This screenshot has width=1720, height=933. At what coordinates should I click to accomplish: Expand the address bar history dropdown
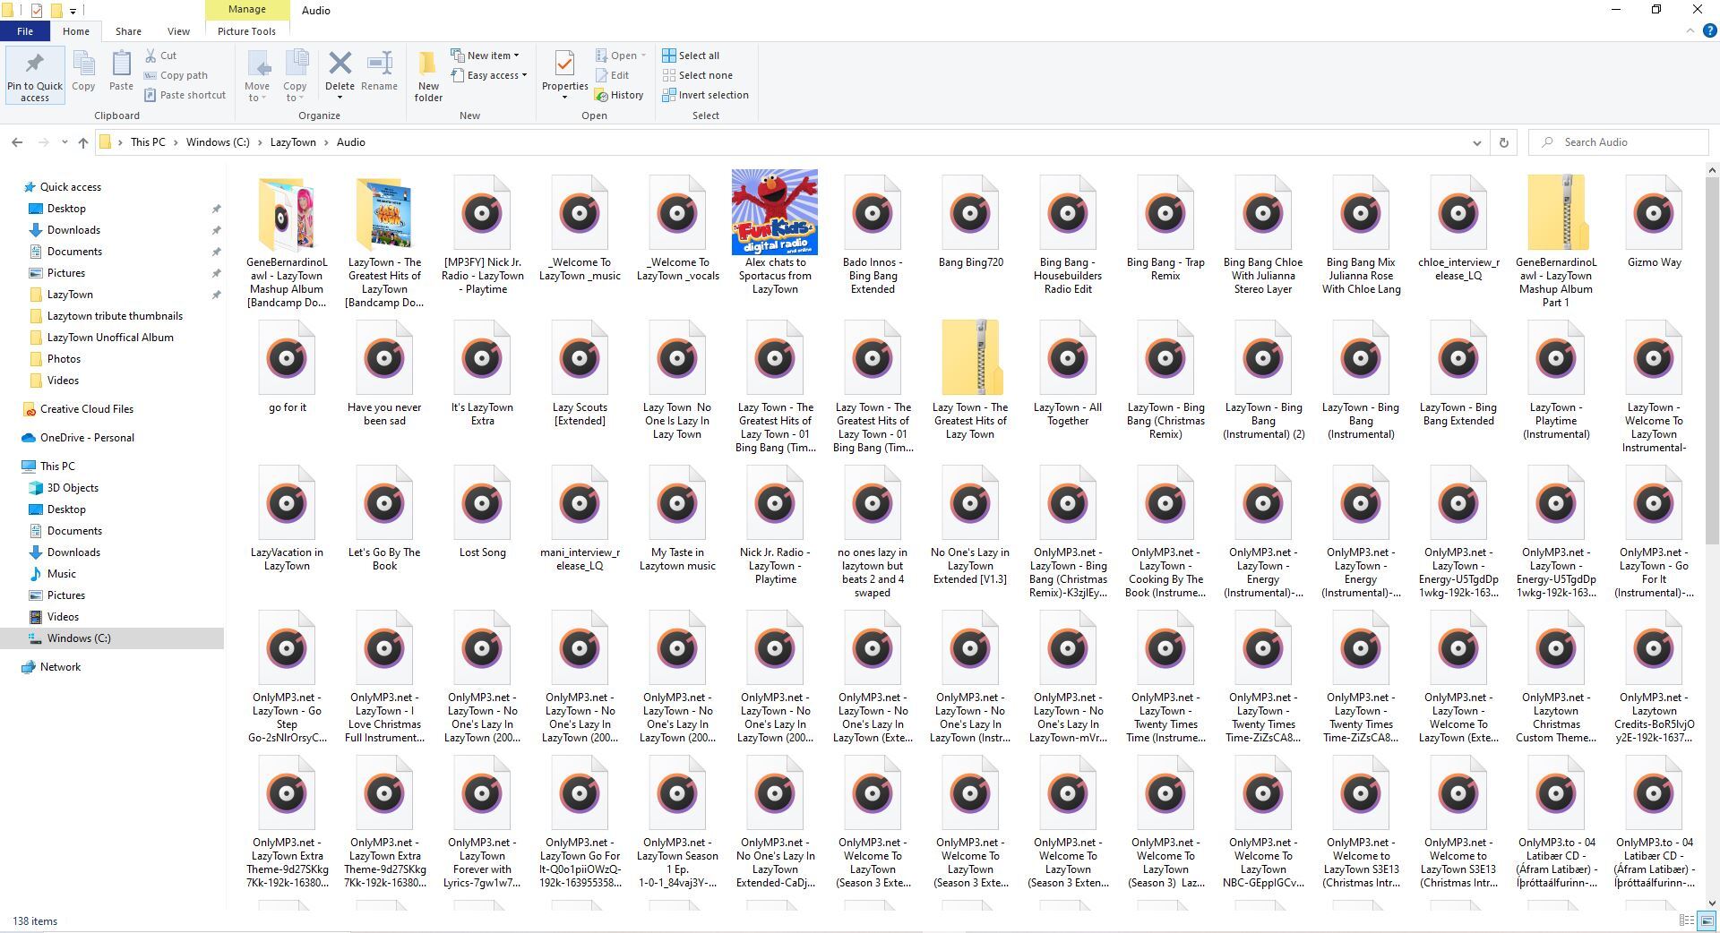pyautogui.click(x=1476, y=142)
